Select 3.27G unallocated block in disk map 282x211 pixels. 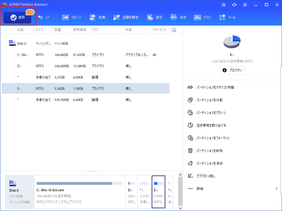144,192
